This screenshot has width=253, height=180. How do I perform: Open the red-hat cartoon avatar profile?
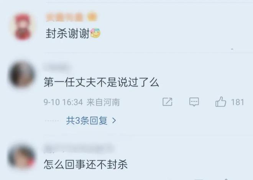coord(23,26)
